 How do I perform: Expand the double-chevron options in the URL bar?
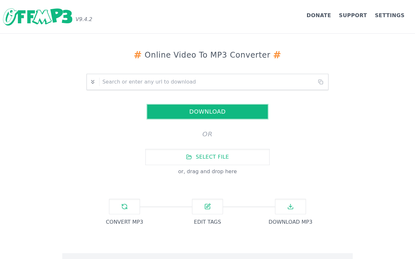(x=93, y=82)
